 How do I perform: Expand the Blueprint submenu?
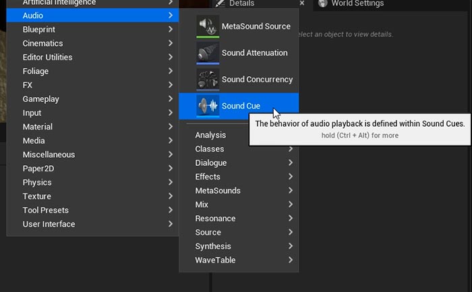click(x=171, y=30)
